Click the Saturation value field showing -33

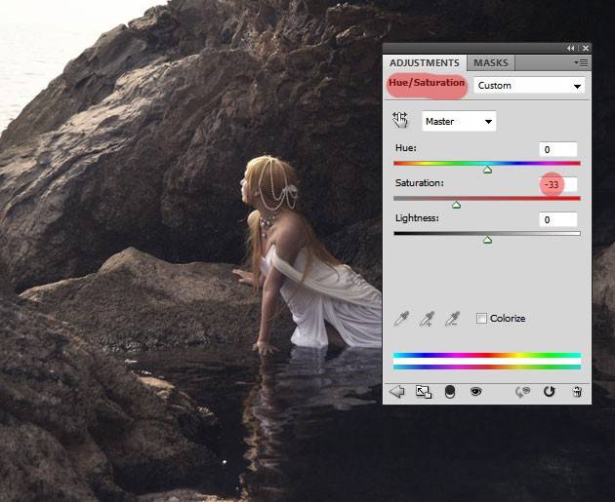(x=558, y=184)
